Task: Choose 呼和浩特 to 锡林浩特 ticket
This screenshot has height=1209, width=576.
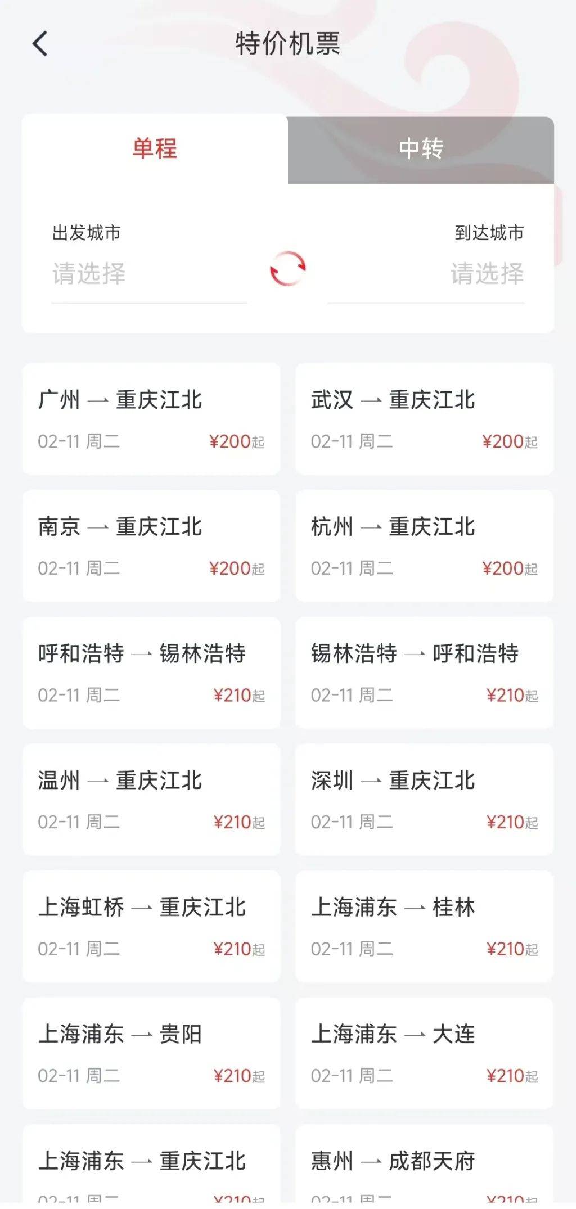Action: pos(151,673)
